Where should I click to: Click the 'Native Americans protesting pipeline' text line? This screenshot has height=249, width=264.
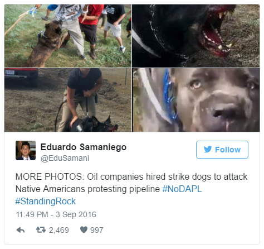pyautogui.click(x=87, y=189)
